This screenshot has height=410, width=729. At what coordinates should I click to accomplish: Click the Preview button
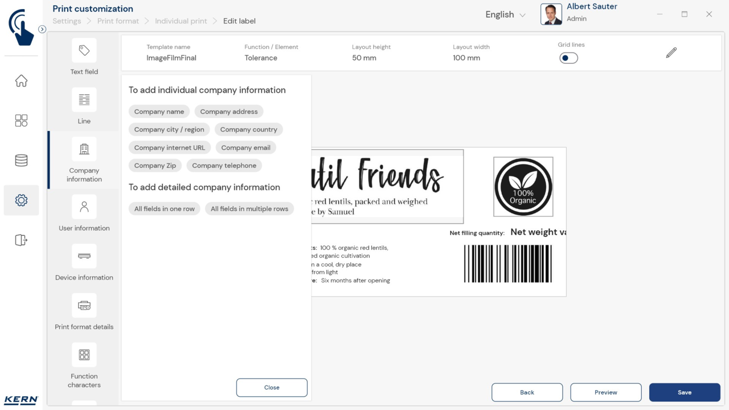[606, 392]
